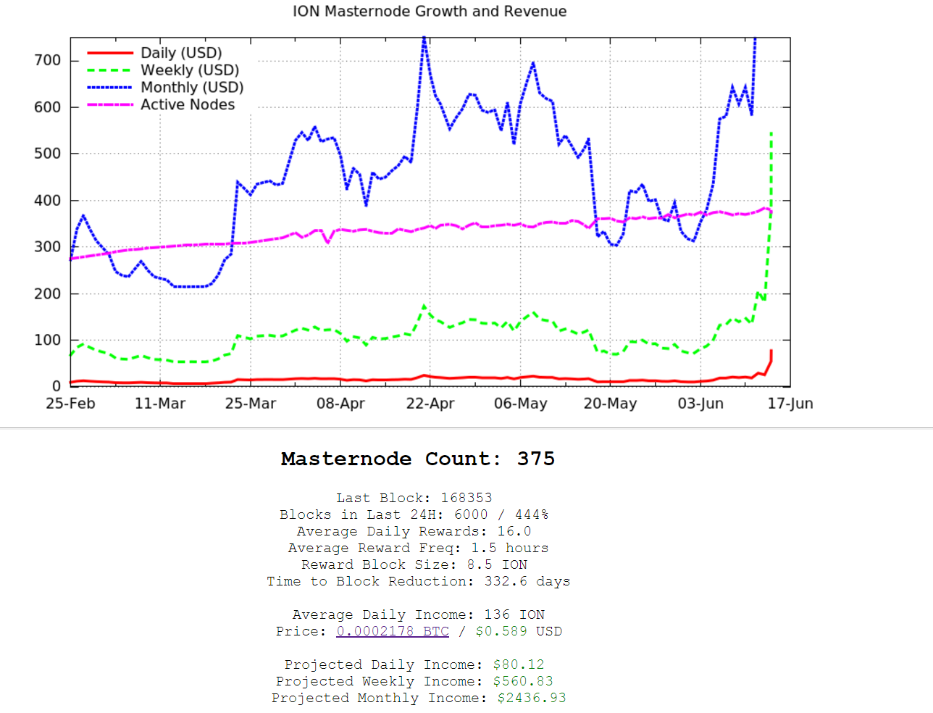
Task: Click the Masternode Count: 375 heading
Action: point(418,459)
